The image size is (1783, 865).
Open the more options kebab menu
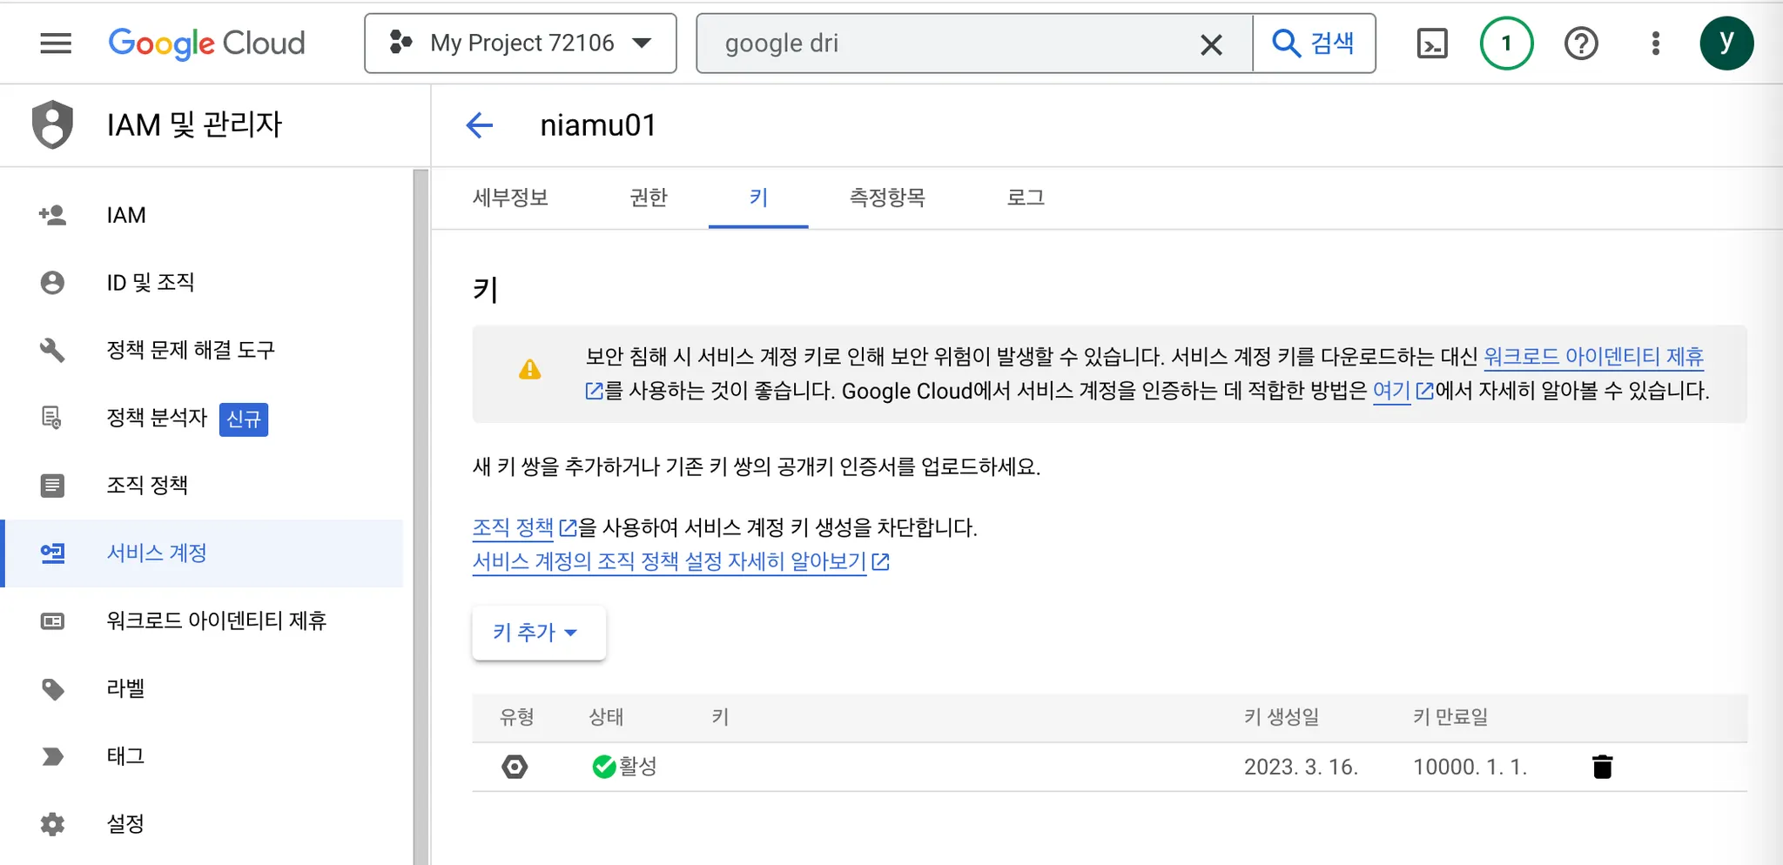tap(1655, 43)
